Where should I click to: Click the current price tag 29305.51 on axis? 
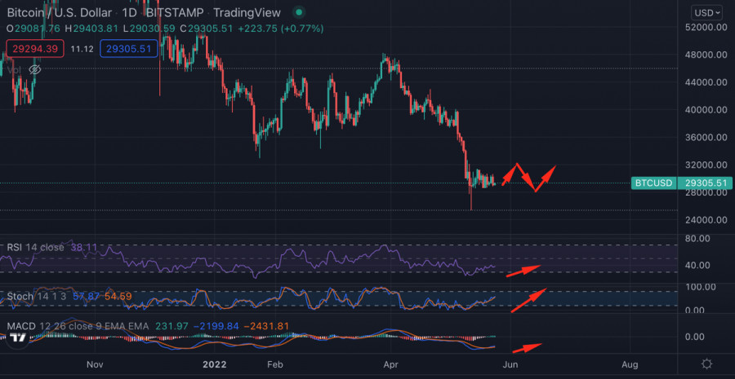click(704, 183)
